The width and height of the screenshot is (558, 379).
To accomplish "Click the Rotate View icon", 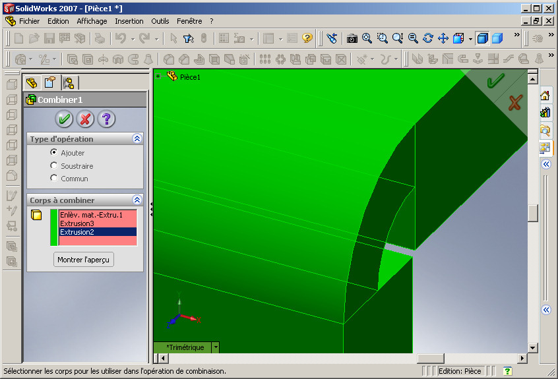I will (x=428, y=38).
